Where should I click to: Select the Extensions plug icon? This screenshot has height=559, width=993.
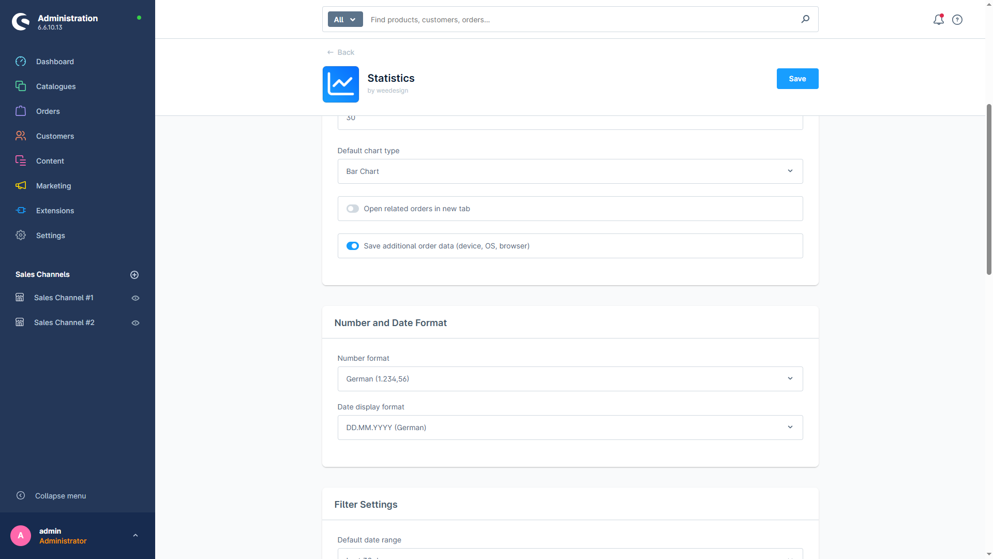pos(21,211)
